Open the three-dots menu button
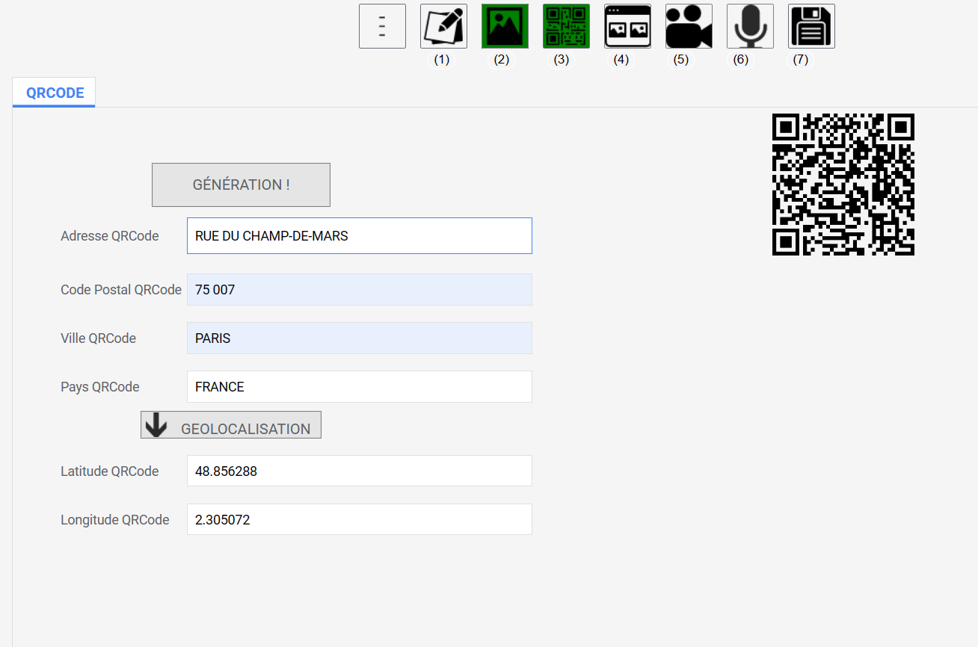 382,26
